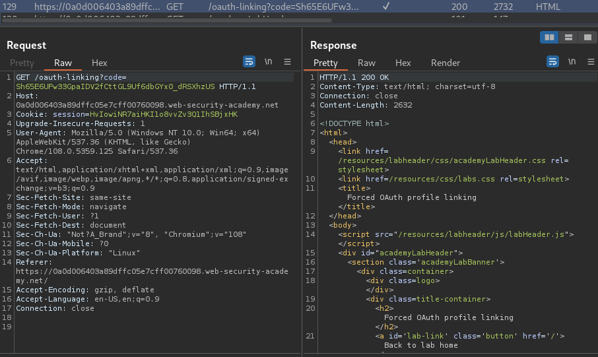This screenshot has height=357, width=598.
Task: Open the Response Raw tab
Action: pos(366,63)
